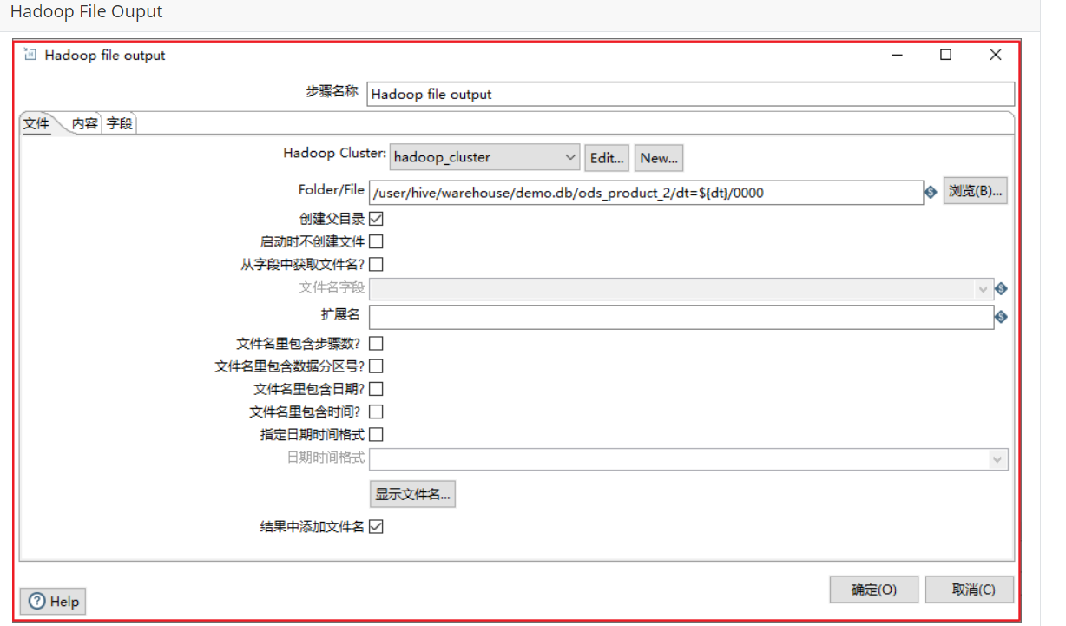1066x626 pixels.
Task: Open the Hadoop Cluster dropdown
Action: [x=569, y=157]
